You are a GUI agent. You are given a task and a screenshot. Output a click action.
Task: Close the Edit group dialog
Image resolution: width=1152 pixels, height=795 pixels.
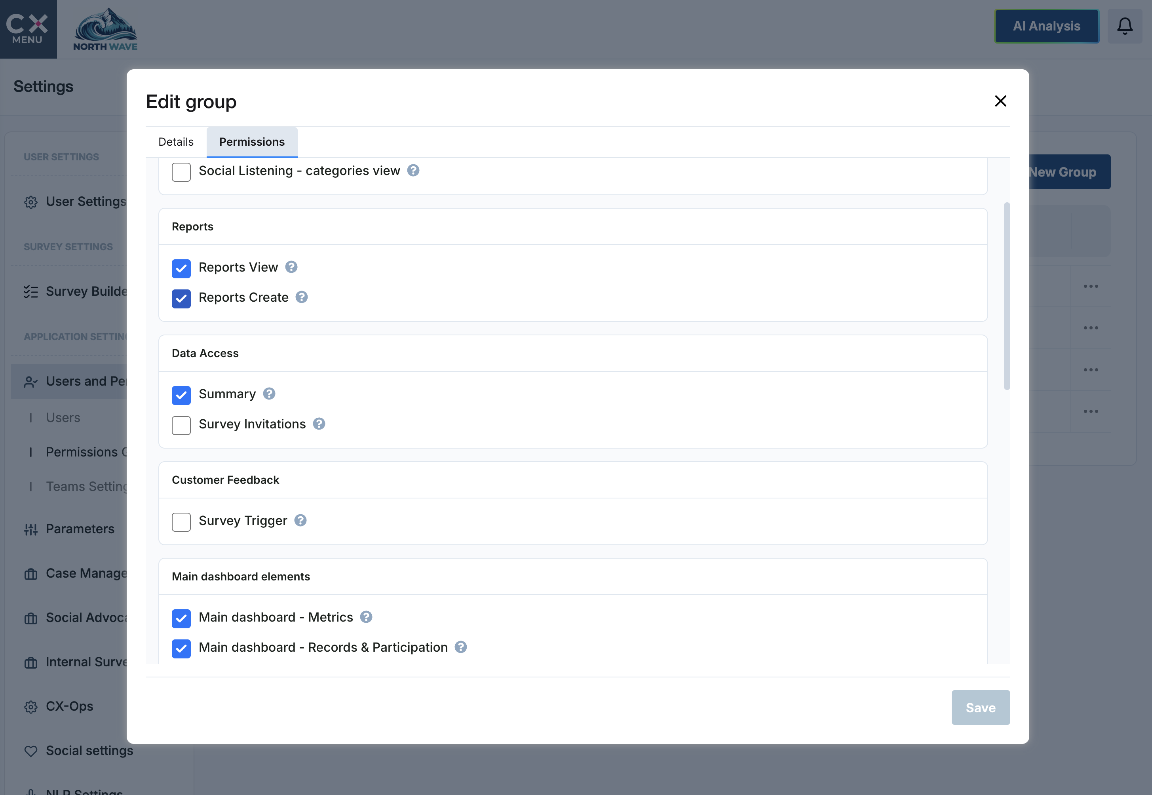[1000, 101]
